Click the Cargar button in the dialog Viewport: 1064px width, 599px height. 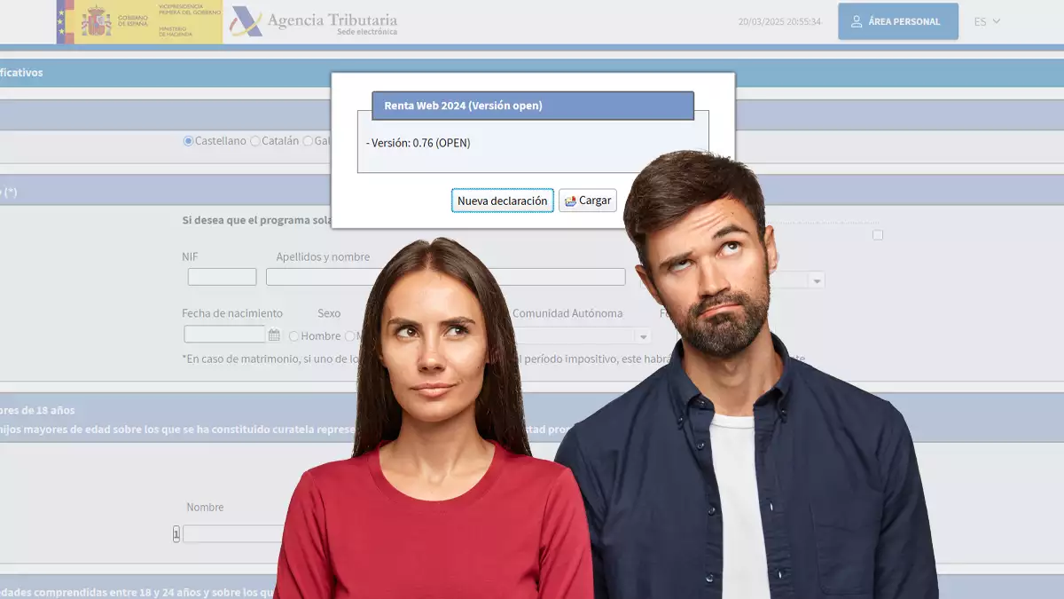click(x=588, y=201)
